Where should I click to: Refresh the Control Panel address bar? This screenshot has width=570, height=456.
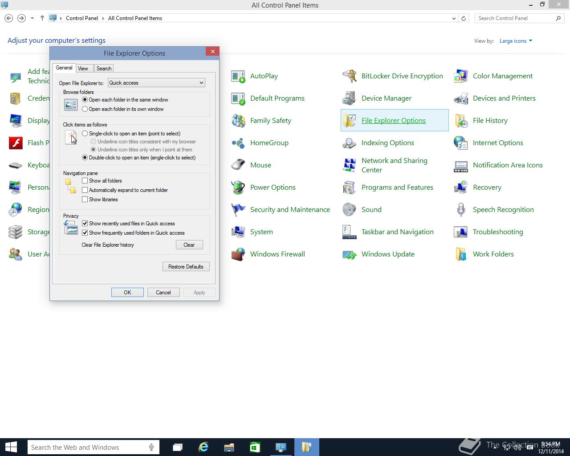(464, 18)
